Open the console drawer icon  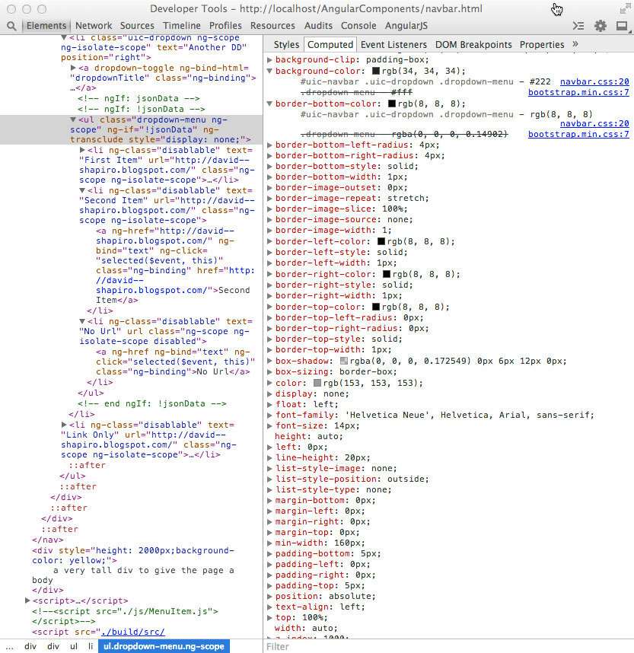578,25
